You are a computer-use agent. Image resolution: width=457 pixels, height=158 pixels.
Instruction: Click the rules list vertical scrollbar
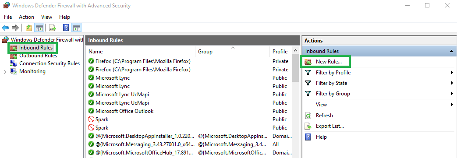295,102
